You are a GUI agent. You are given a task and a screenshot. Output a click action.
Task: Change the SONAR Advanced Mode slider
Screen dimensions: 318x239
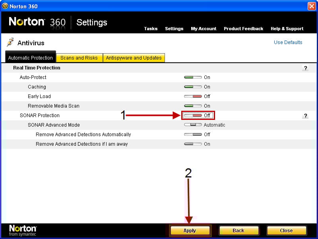tap(193, 125)
